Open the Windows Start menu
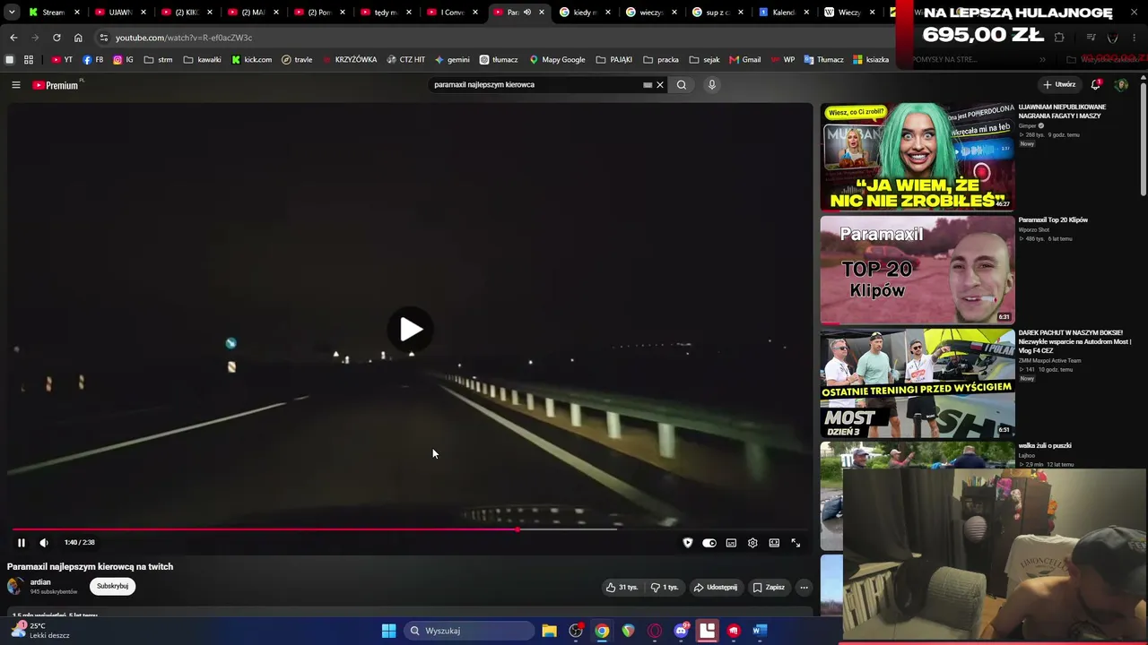Viewport: 1148px width, 645px height. (x=388, y=631)
